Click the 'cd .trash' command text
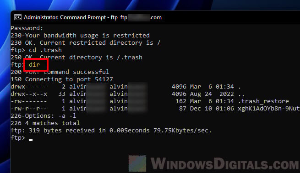The image size is (300, 173). click(x=45, y=50)
